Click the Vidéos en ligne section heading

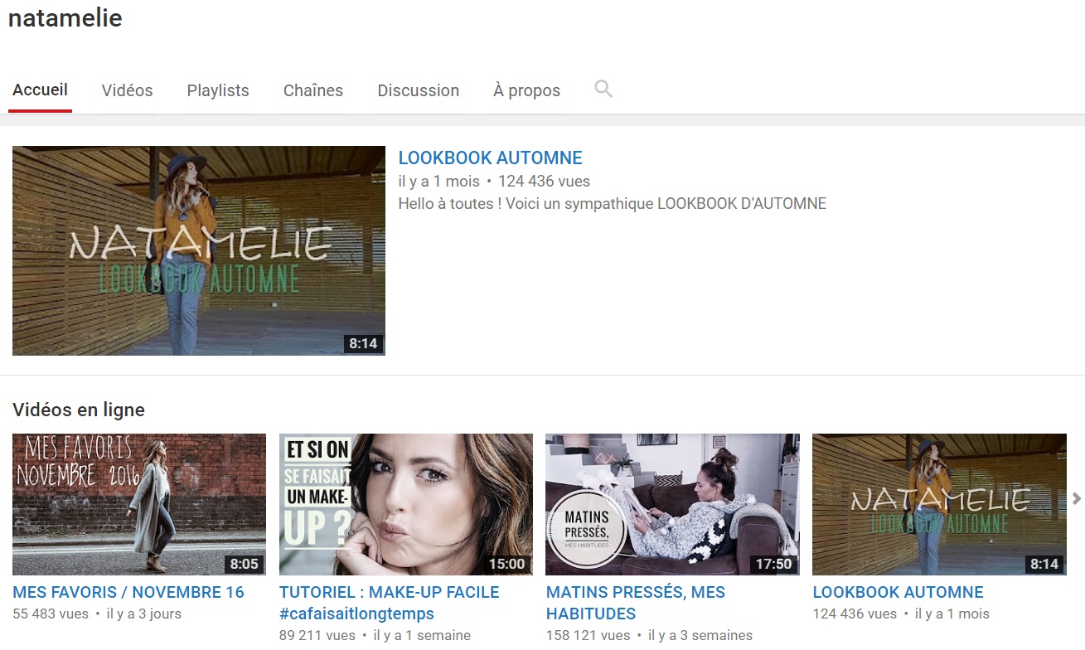pyautogui.click(x=79, y=410)
